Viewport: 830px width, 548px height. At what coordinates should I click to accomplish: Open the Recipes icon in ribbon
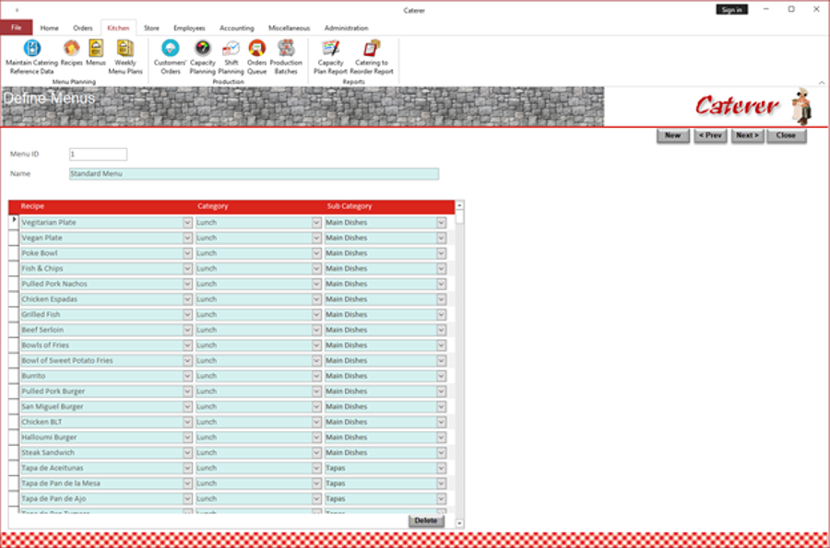tap(71, 52)
